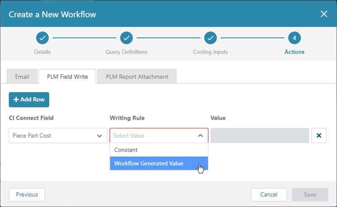Open the PLM Report Attachment tab
Viewport: 337px width, 207px height.
click(137, 77)
